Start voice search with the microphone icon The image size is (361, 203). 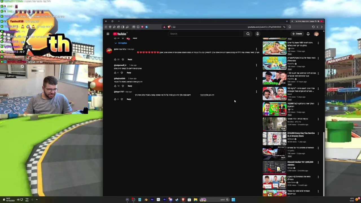(257, 34)
